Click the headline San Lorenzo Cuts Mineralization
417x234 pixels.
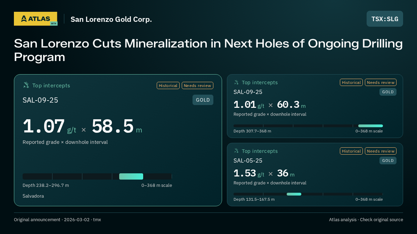tap(208, 50)
